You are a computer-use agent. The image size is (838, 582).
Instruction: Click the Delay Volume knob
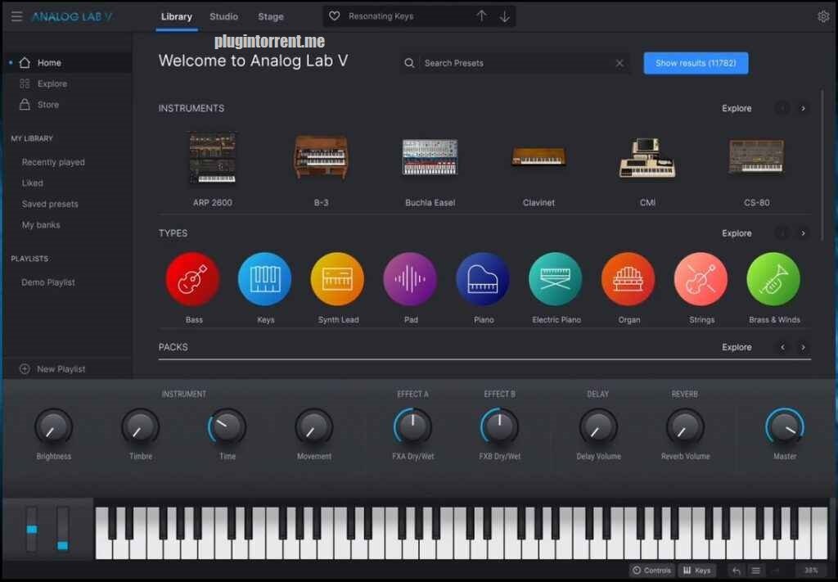(x=598, y=427)
